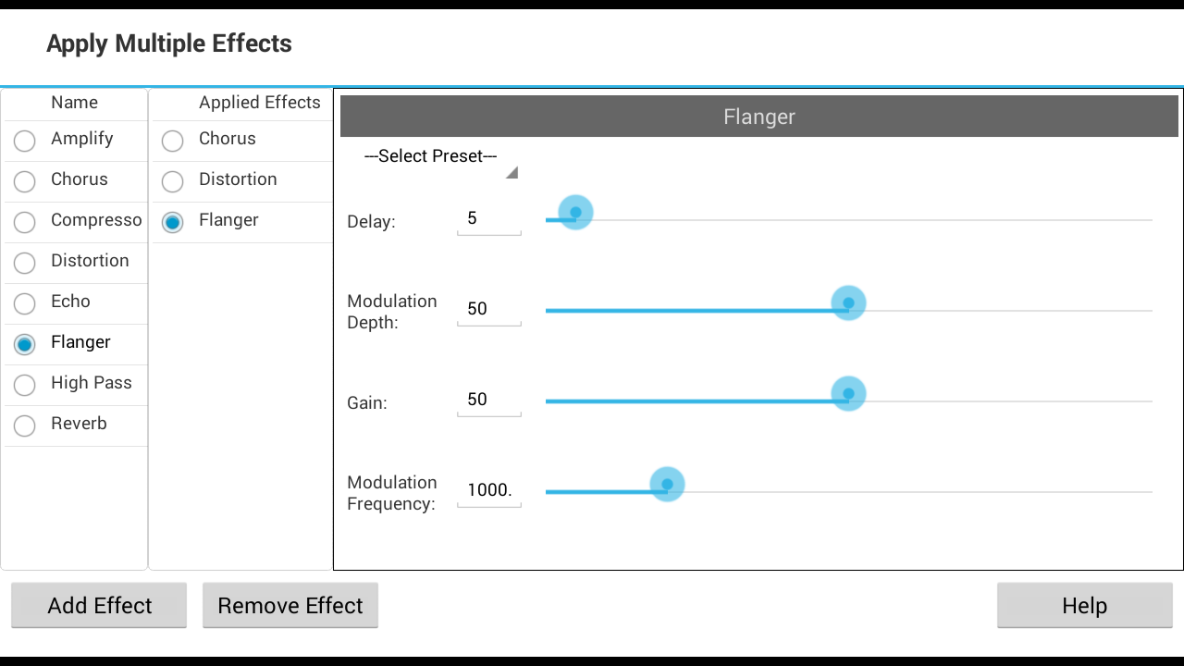This screenshot has width=1184, height=666.
Task: Click the Gain slider thumb
Action: [x=848, y=394]
